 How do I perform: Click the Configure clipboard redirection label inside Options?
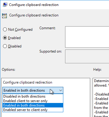click(27, 82)
